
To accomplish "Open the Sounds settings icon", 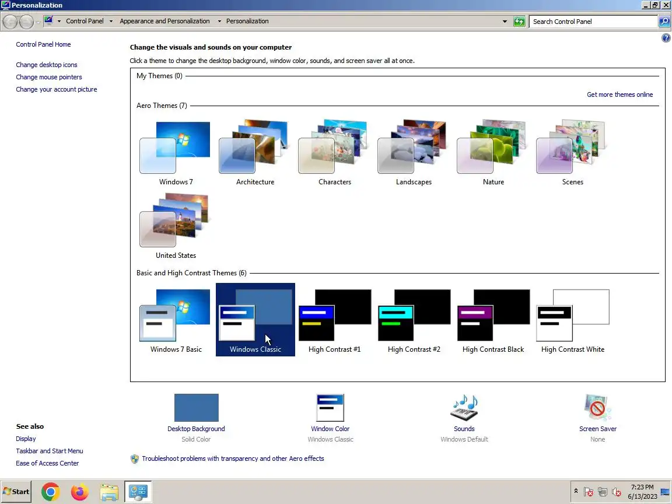I will tap(464, 408).
